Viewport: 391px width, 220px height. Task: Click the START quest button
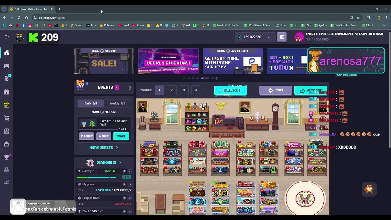[121, 136]
